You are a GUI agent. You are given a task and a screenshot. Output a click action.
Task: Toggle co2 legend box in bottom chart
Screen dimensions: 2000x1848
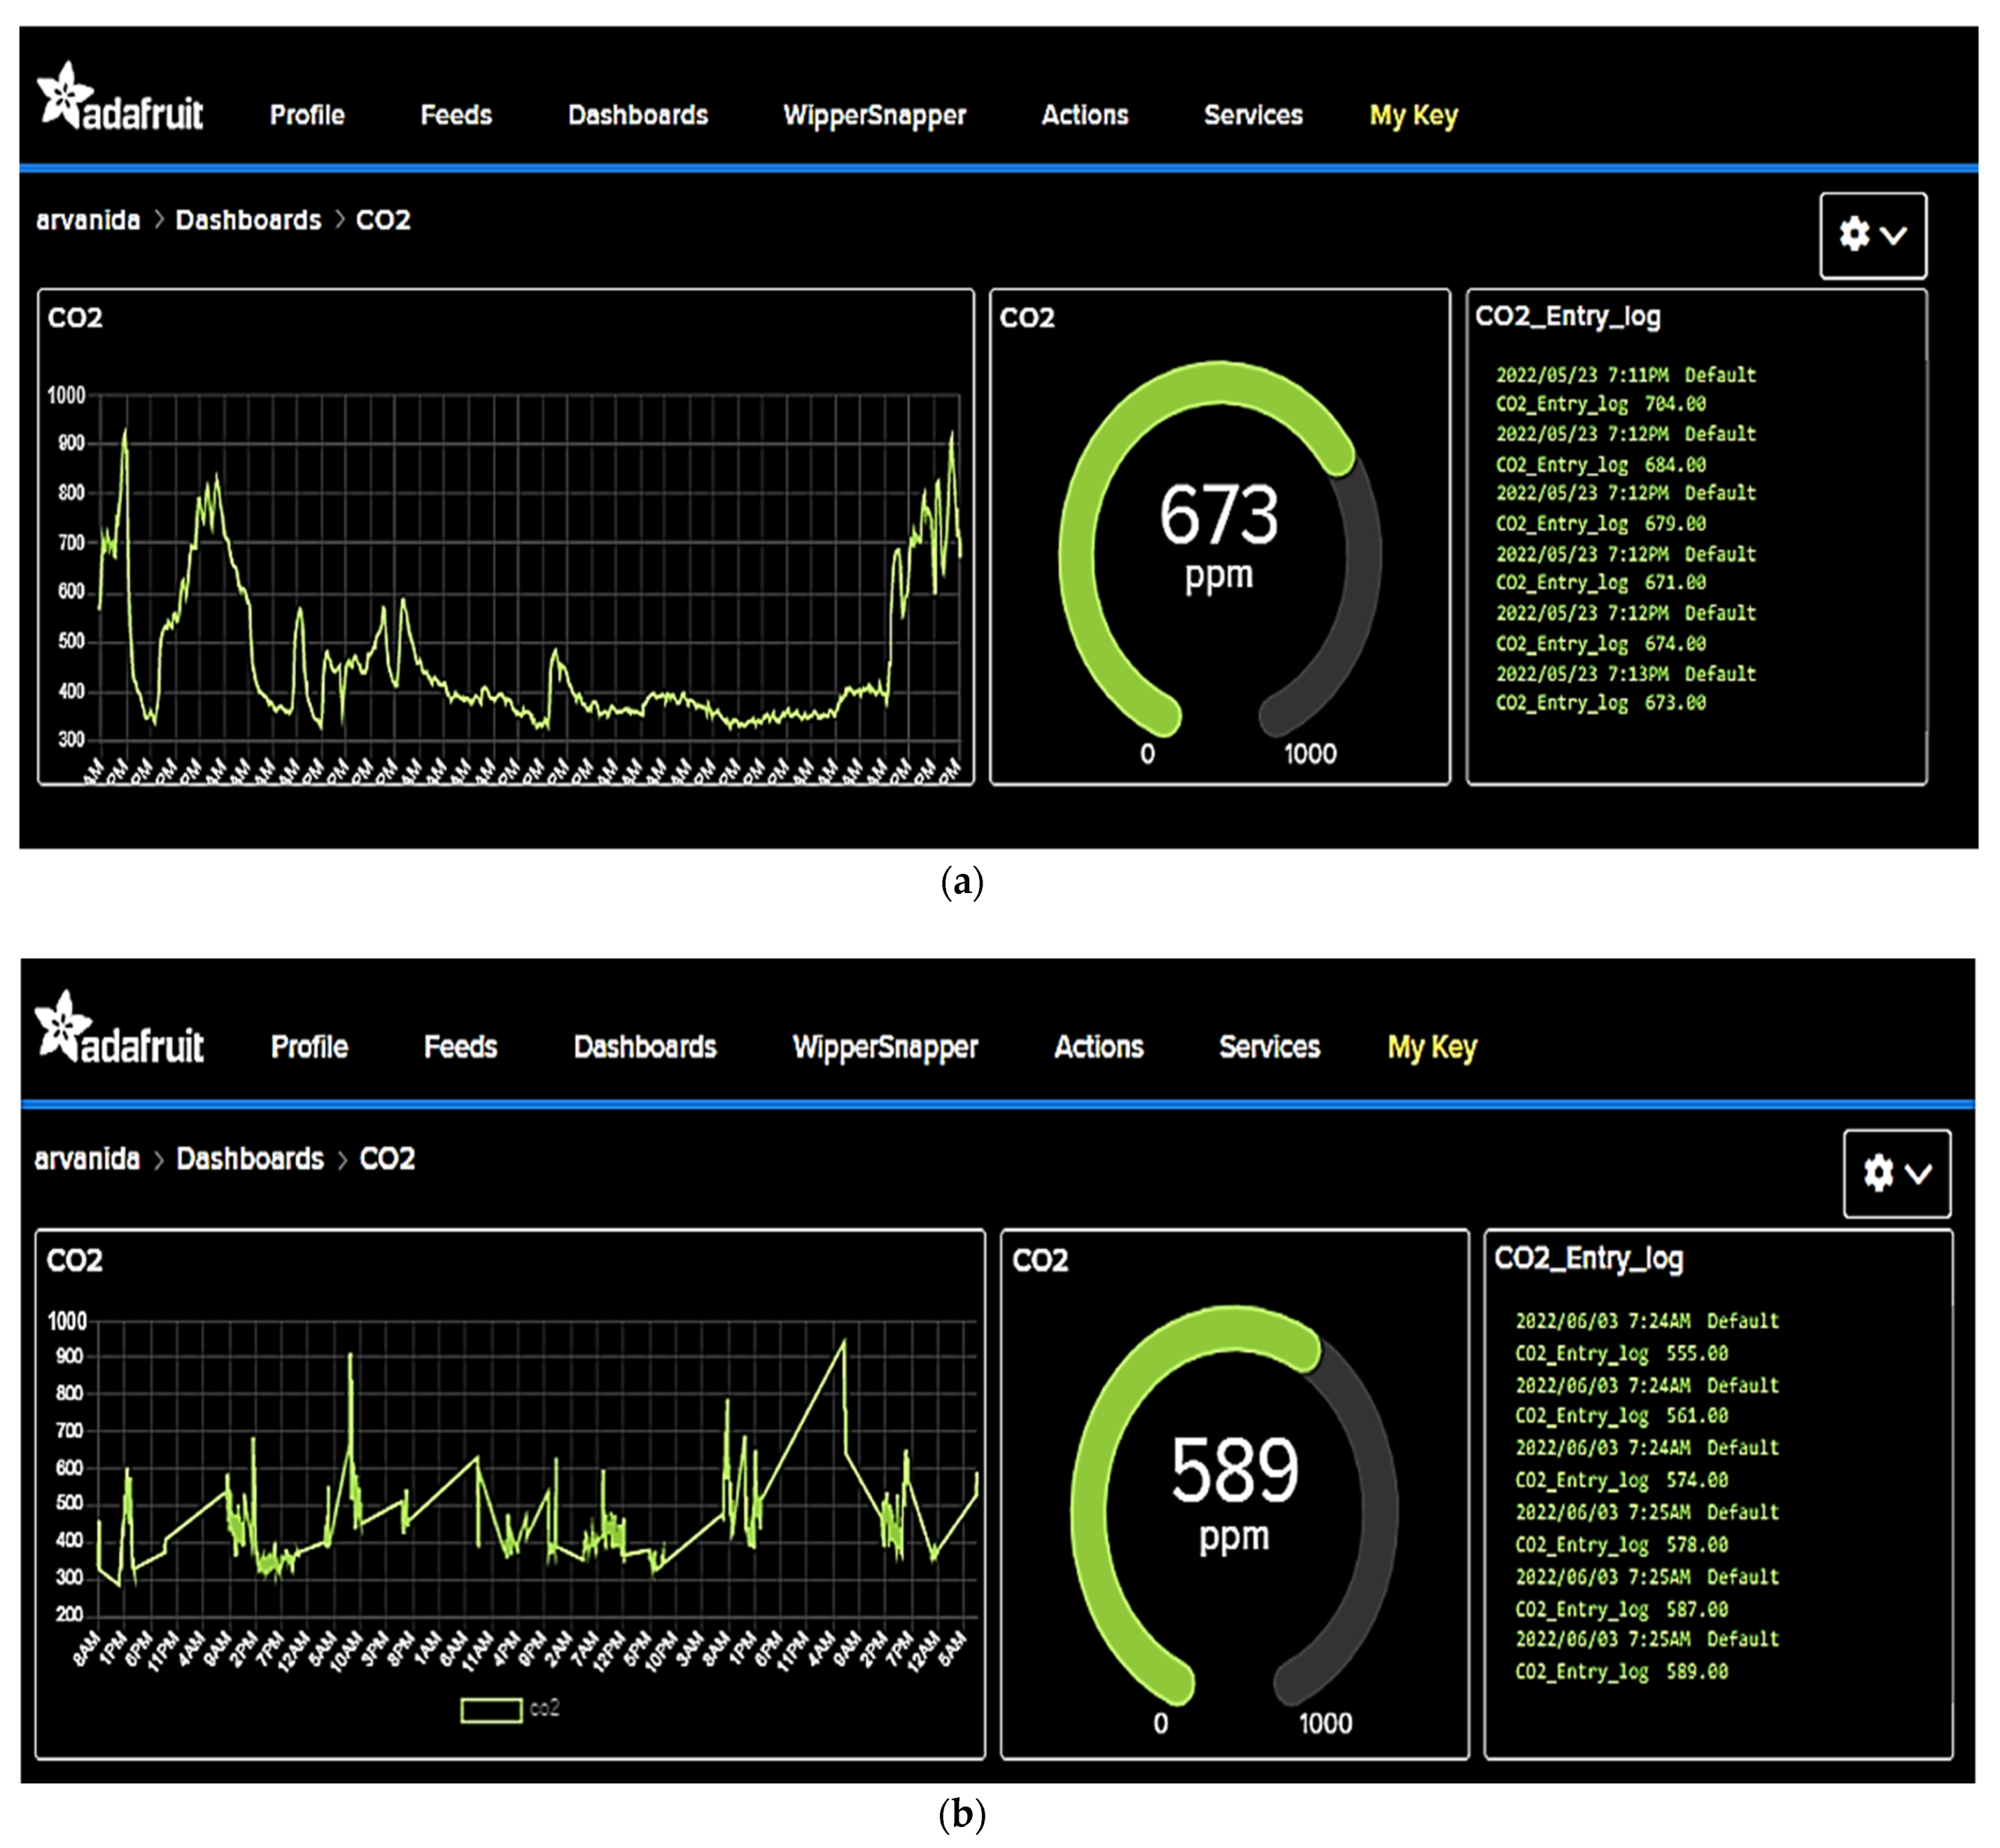tap(492, 1710)
